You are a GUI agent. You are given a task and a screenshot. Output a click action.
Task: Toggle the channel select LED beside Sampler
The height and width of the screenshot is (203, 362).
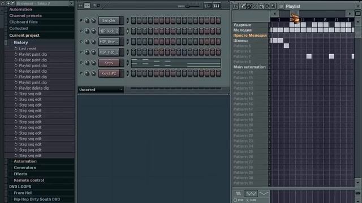coord(127,20)
